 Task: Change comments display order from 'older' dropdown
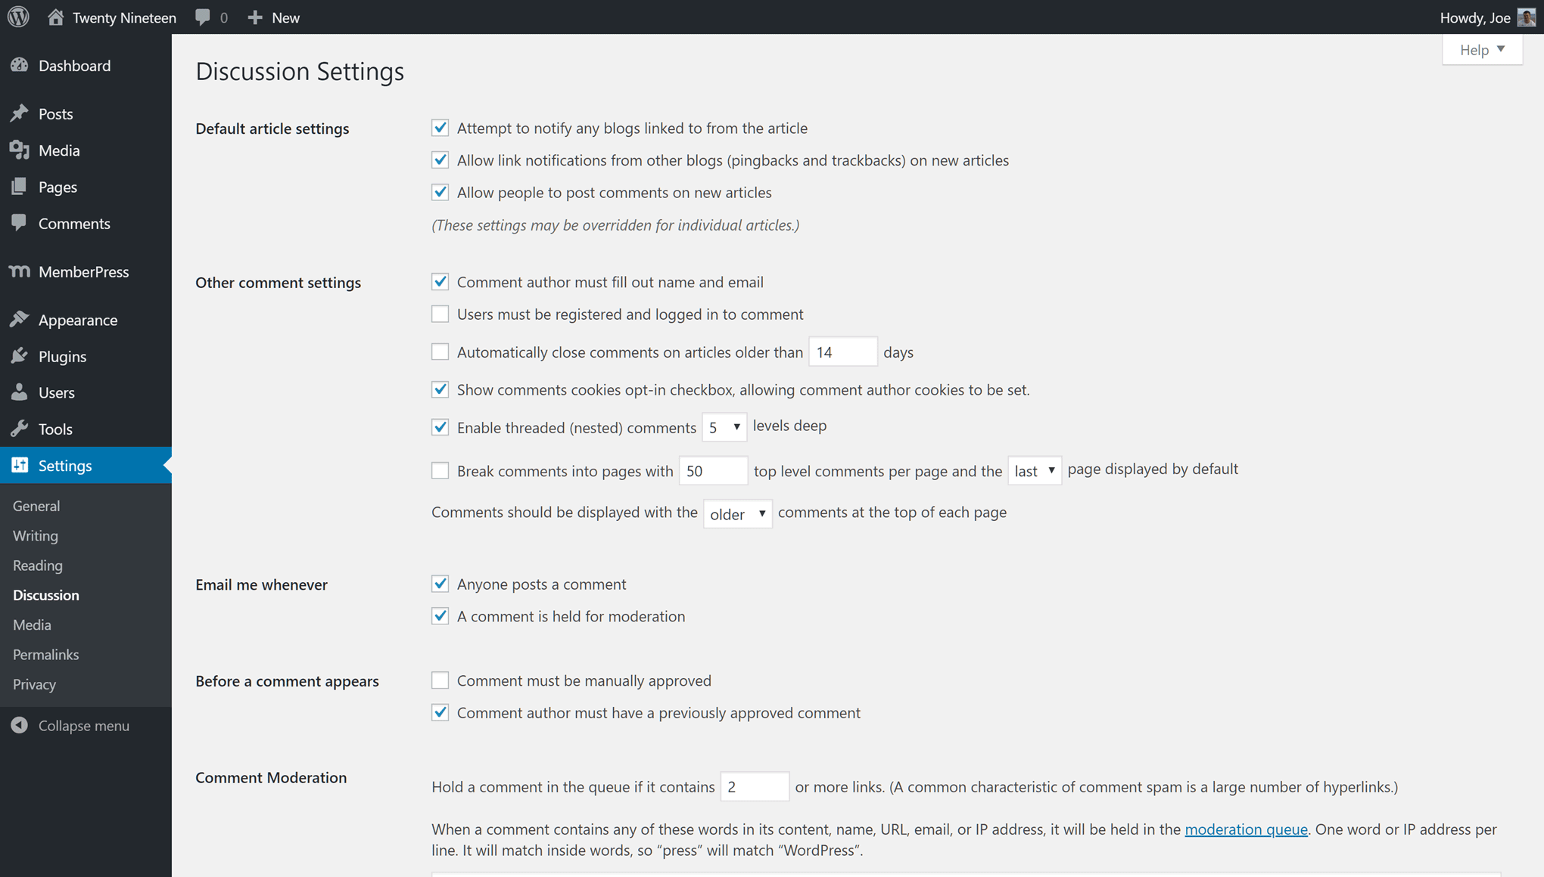tap(739, 513)
